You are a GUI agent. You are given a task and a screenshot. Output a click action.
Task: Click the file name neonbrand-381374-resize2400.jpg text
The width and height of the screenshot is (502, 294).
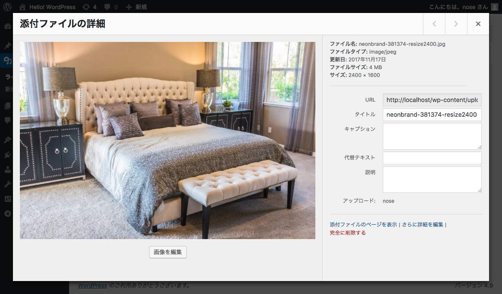pyautogui.click(x=402, y=44)
